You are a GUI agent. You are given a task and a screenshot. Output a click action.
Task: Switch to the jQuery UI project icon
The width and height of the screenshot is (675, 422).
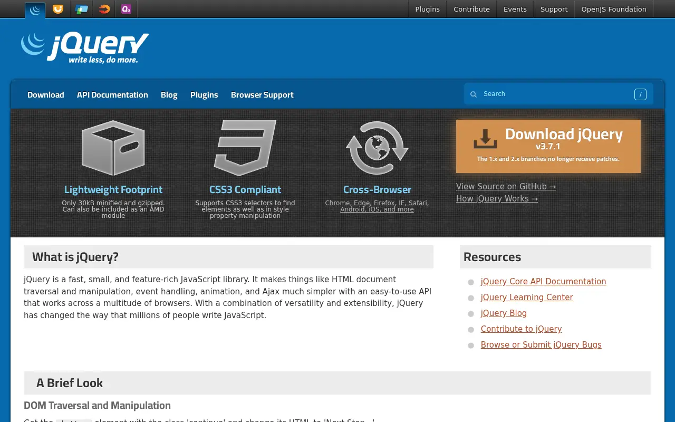[58, 9]
